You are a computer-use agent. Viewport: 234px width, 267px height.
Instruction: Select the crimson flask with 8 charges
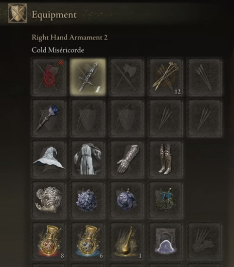tap(49, 241)
